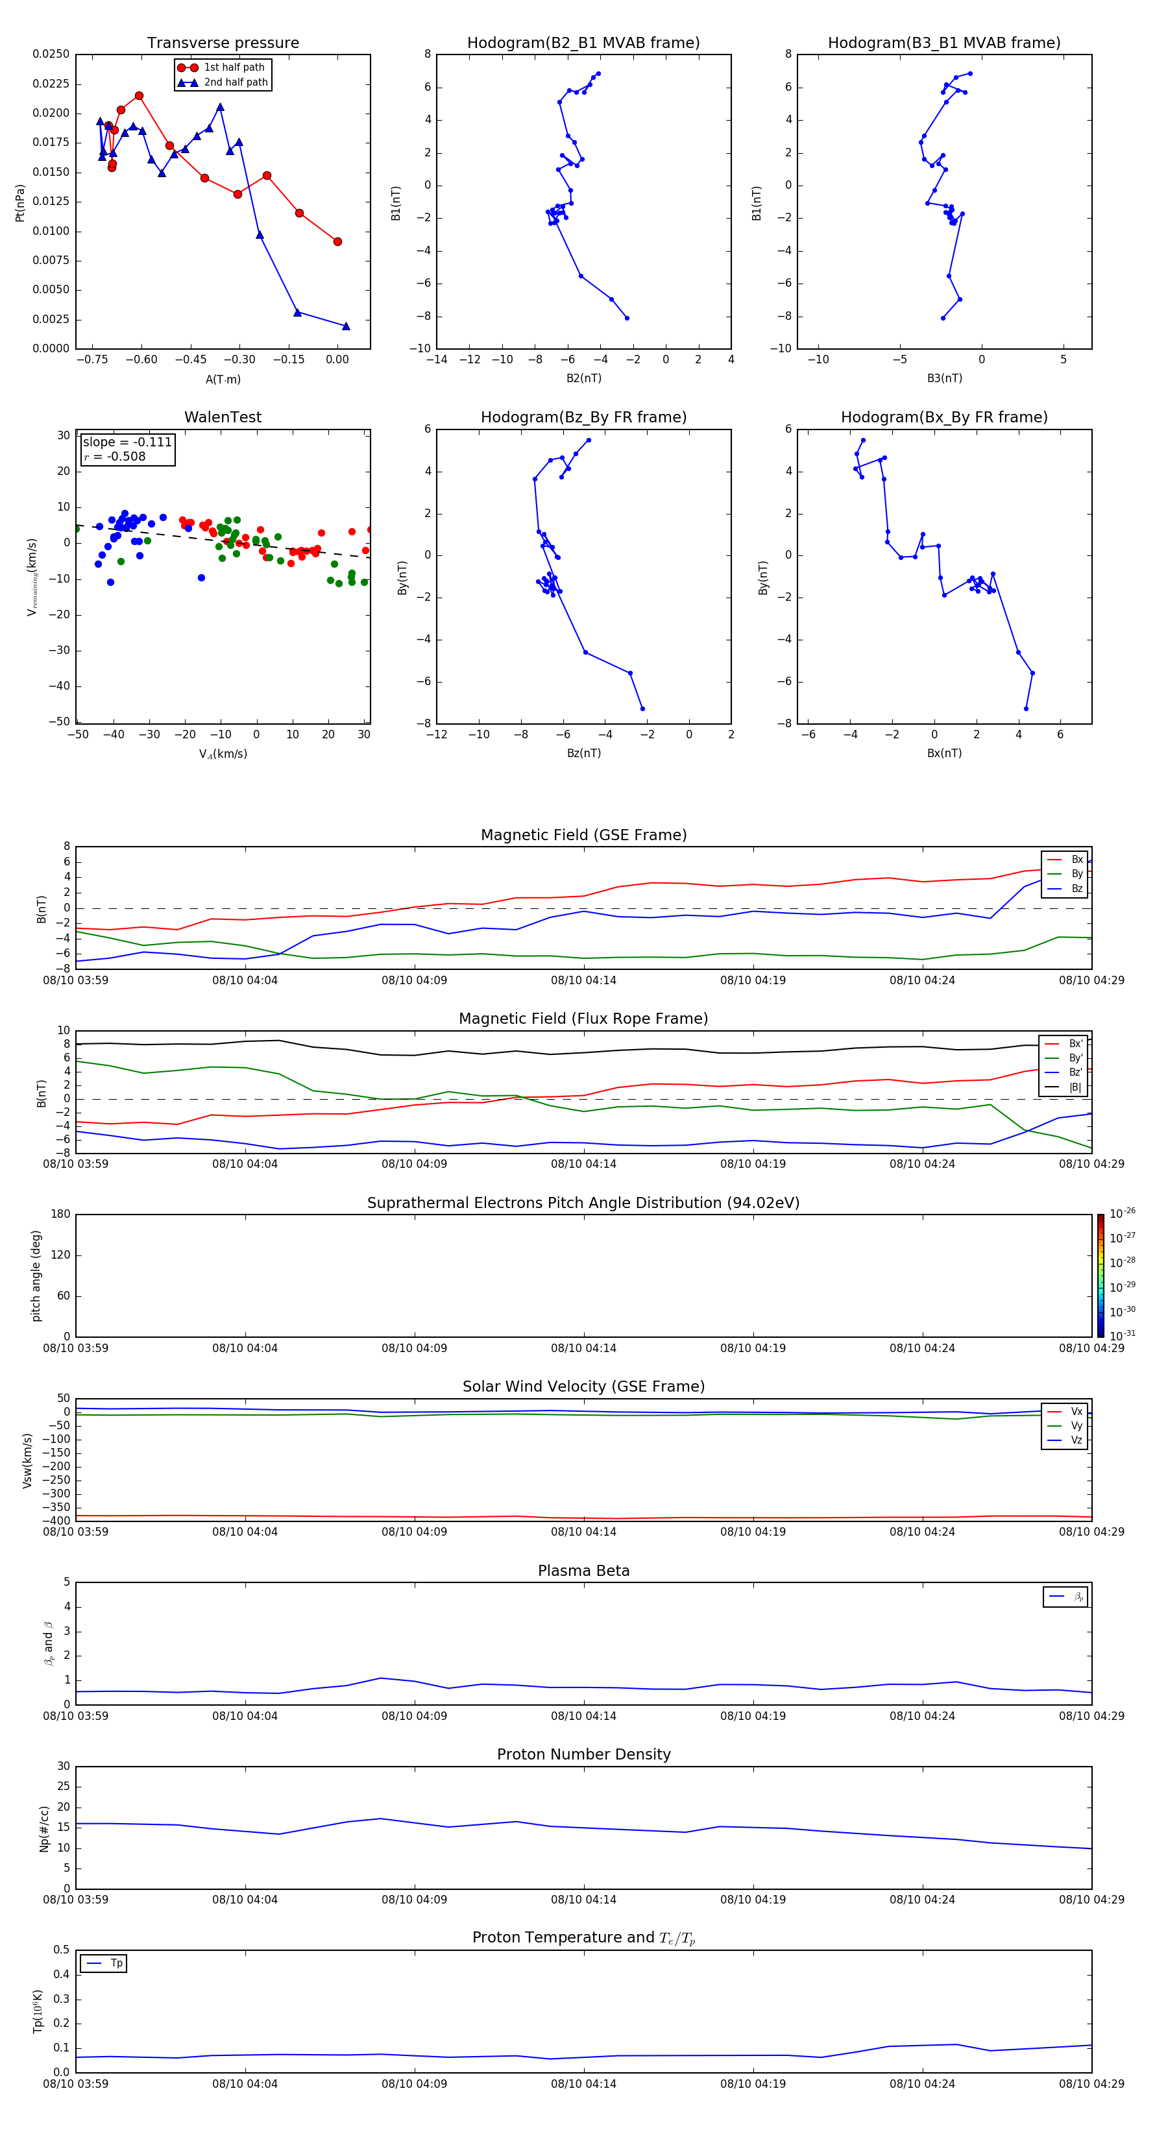
Task: Click the "0.0250" tick on Transverse pressure axis
Action: point(51,54)
